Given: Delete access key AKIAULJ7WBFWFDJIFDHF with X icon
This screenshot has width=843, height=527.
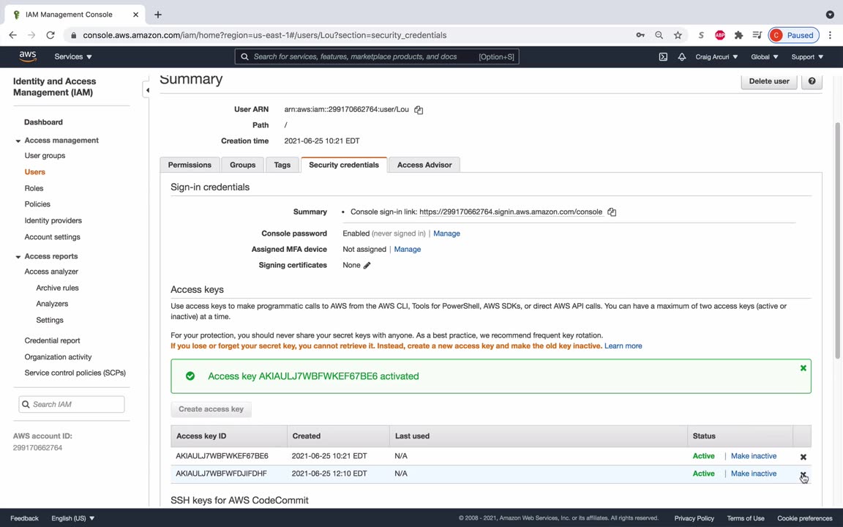Looking at the screenshot, I should point(803,474).
